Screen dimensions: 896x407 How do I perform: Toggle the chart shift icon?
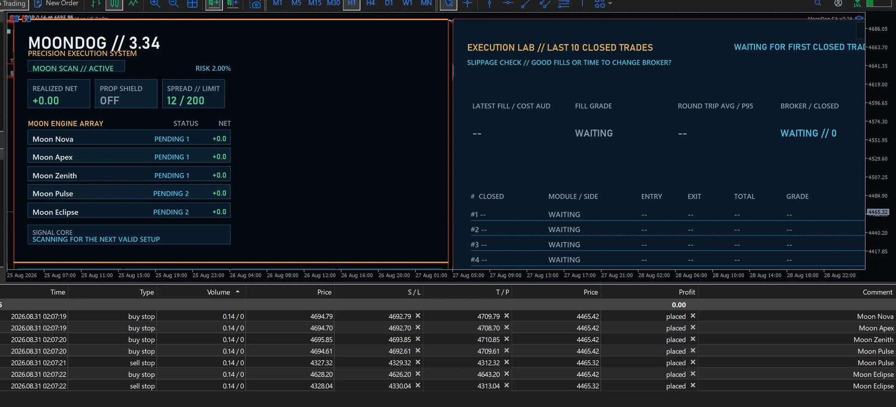(233, 4)
